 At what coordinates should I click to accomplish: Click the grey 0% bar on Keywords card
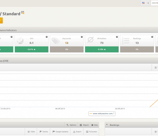click(x=67, y=49)
